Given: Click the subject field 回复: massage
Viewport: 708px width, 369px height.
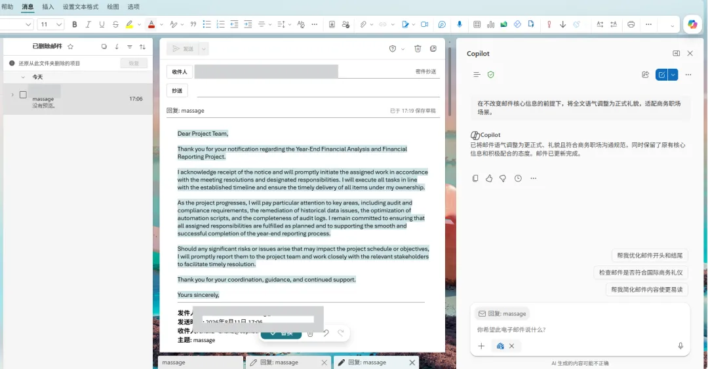Looking at the screenshot, I should [x=275, y=111].
